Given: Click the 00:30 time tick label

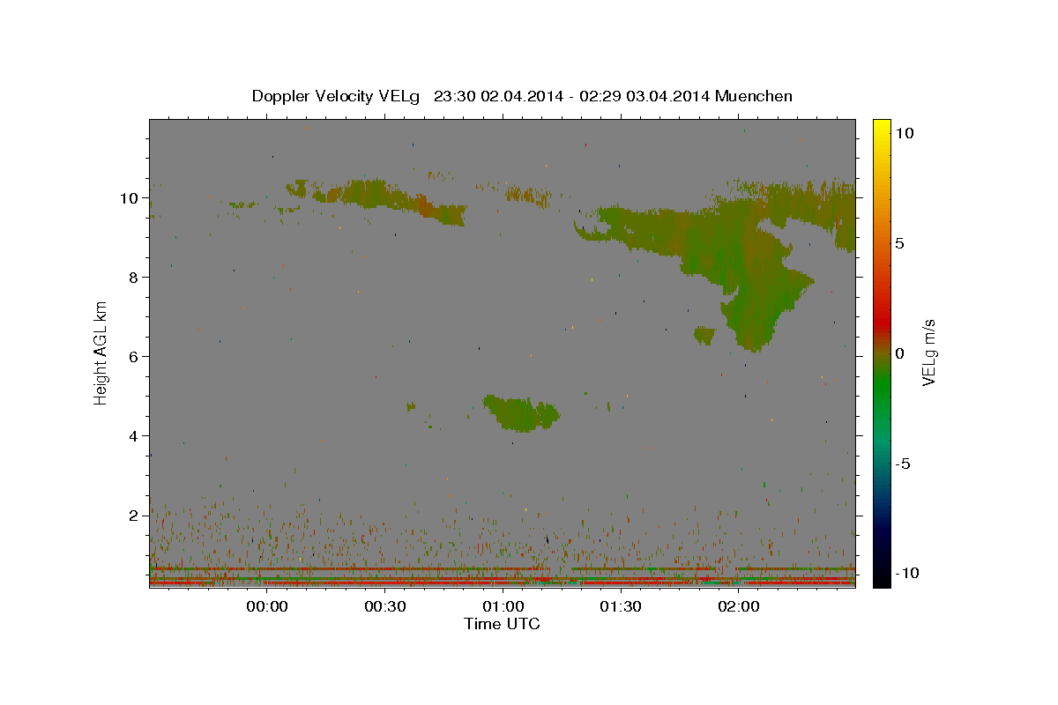Looking at the screenshot, I should 384,607.
